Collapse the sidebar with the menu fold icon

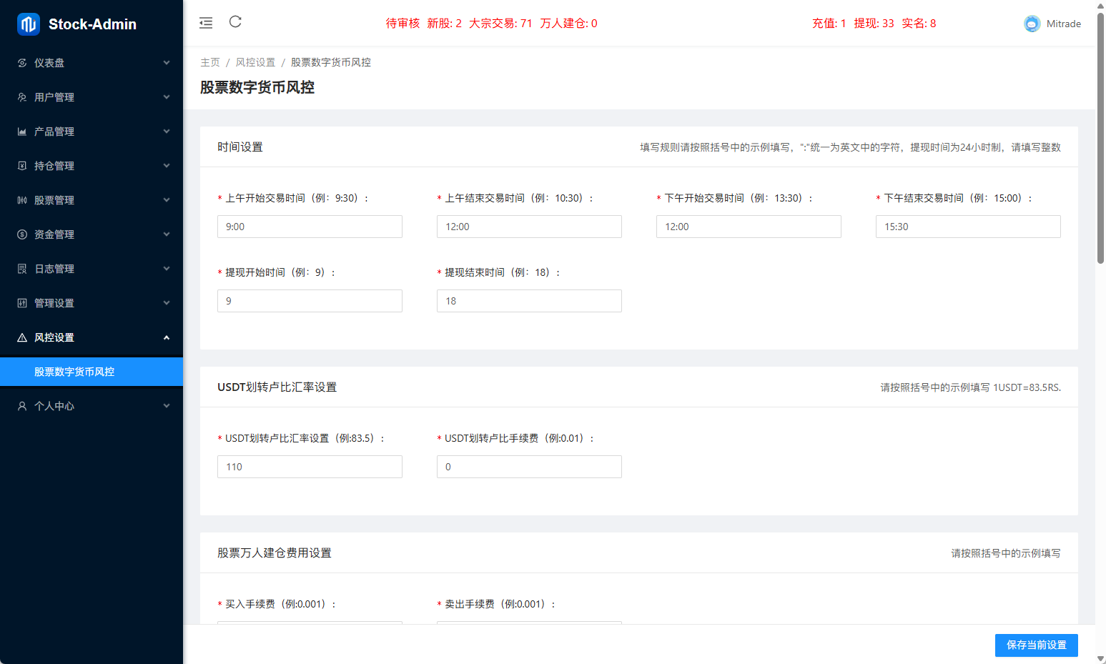tap(206, 23)
